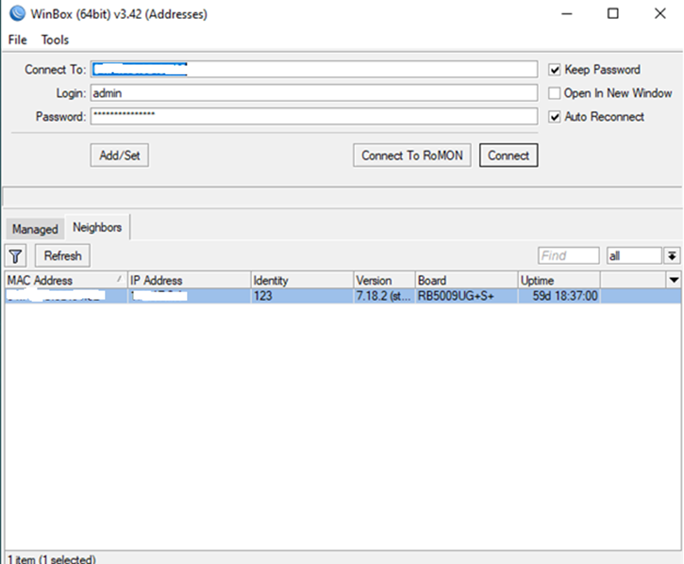This screenshot has width=684, height=564.
Task: Click the uptime cell '59d 18:37:00'
Action: click(x=559, y=296)
